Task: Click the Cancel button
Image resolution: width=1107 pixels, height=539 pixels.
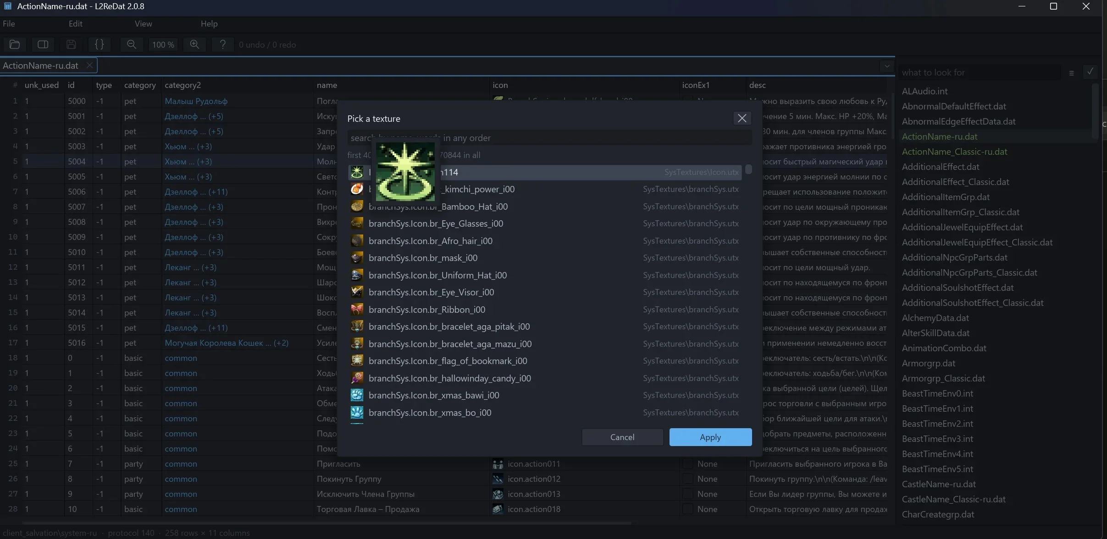Action: click(622, 437)
